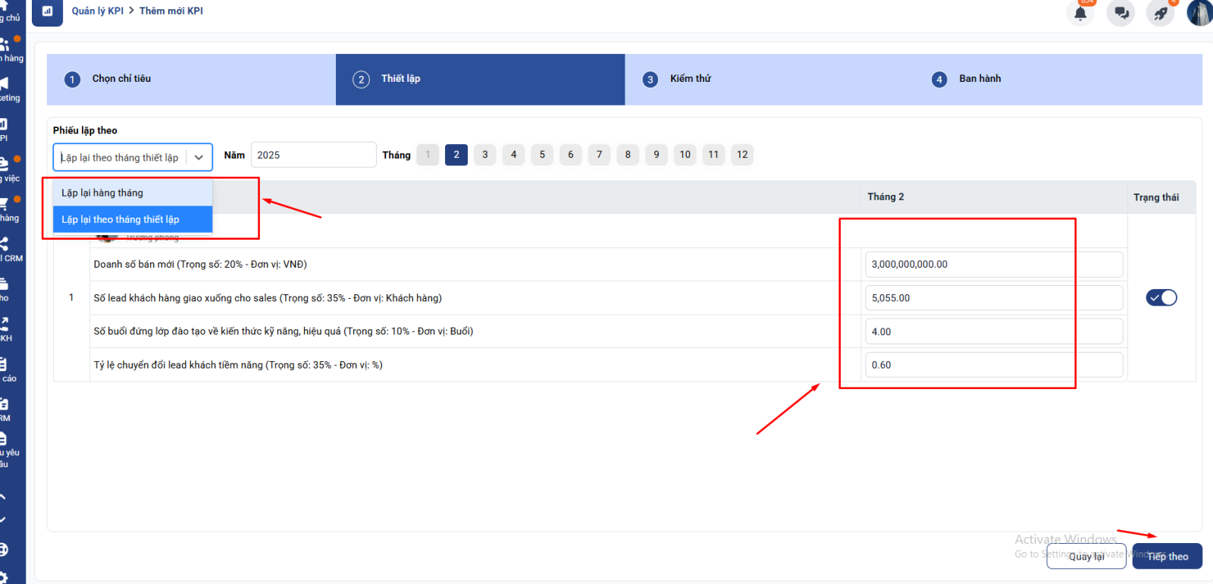Click the Năm 2025 input field
1213x584 pixels.
pos(313,155)
